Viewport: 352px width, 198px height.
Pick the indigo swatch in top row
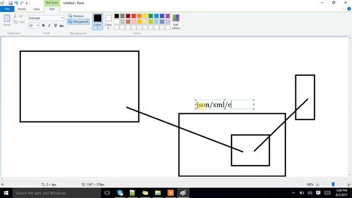tap(162, 16)
